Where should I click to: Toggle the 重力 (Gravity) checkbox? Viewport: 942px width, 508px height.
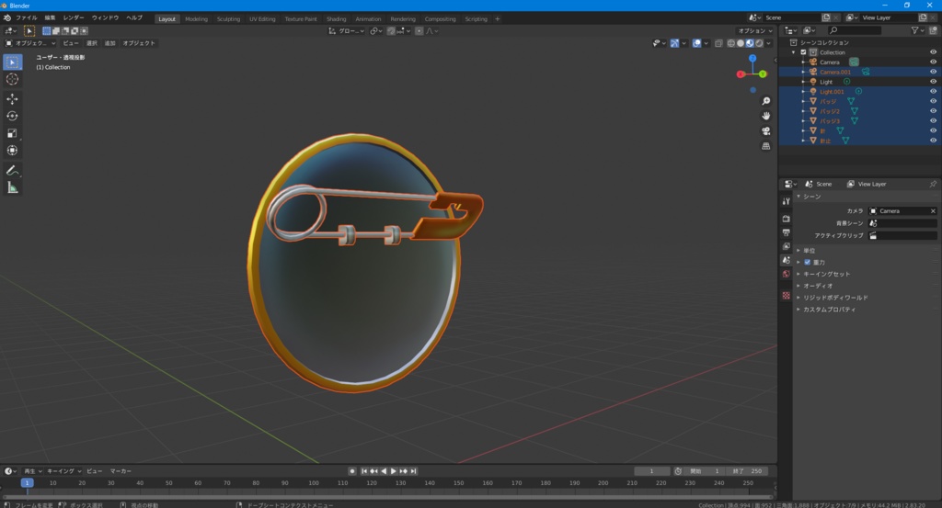click(808, 262)
